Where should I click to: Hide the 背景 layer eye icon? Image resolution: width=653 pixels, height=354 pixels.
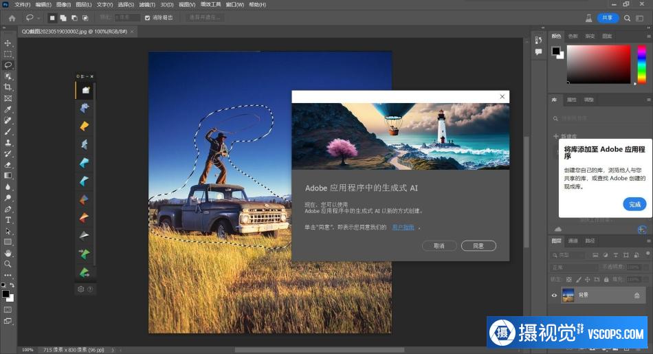click(554, 296)
